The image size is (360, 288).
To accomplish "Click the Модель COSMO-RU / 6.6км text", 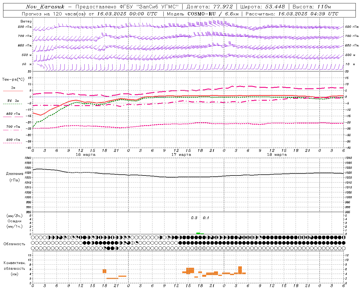I will coord(203,14).
